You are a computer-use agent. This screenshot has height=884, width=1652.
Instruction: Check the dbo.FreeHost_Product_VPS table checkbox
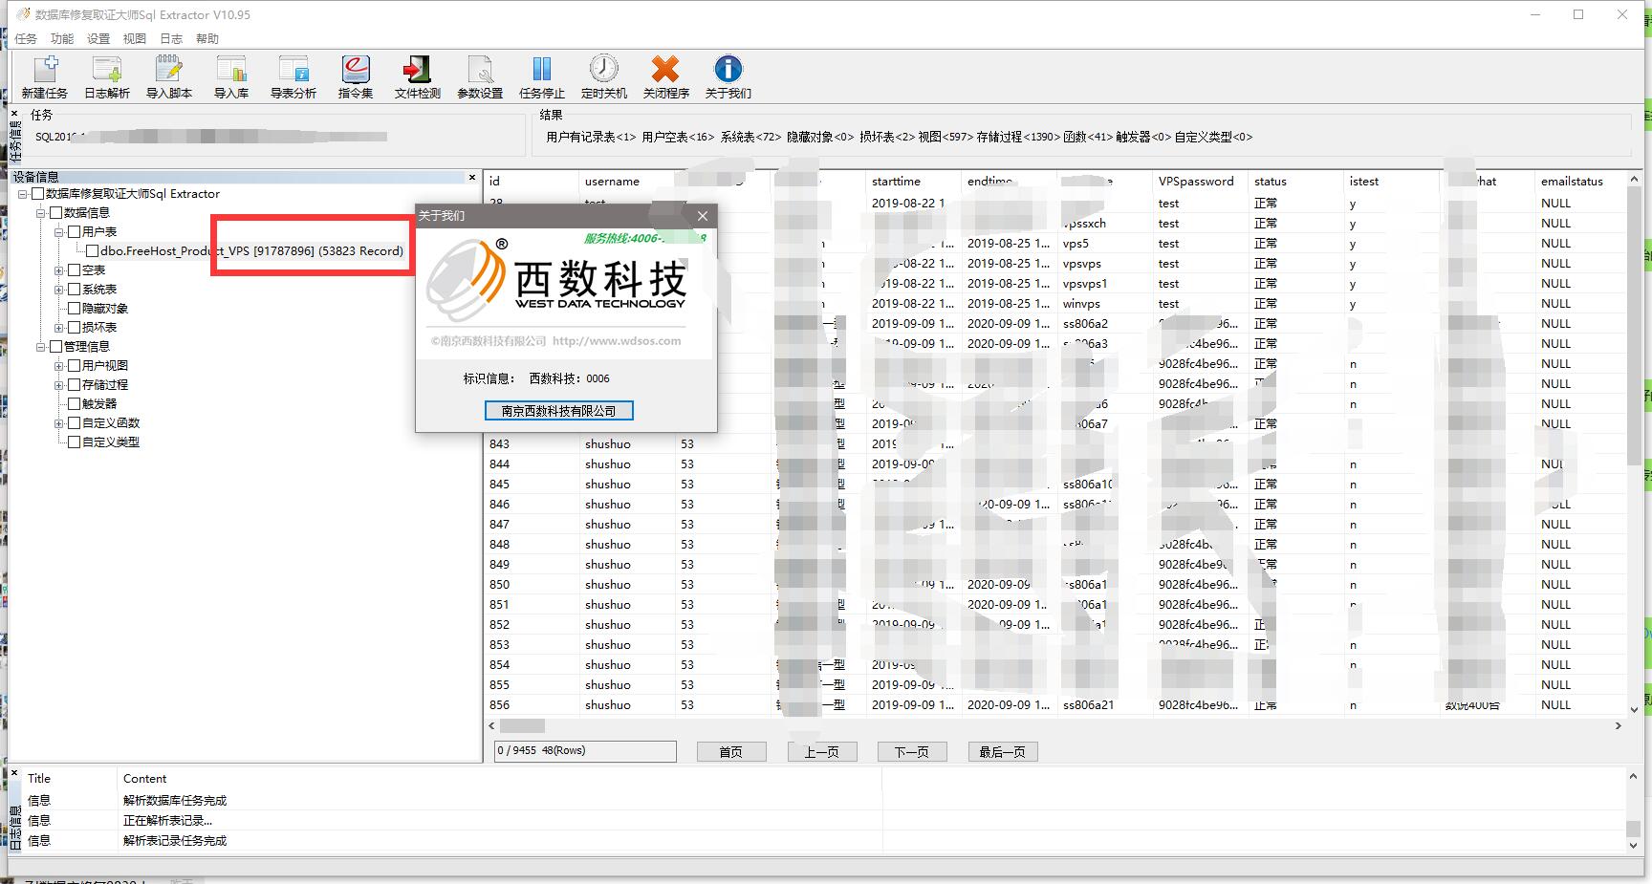click(93, 251)
